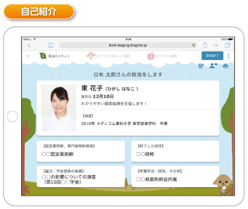
Task: Add a new tab with the plus icon
Action: coord(216,45)
